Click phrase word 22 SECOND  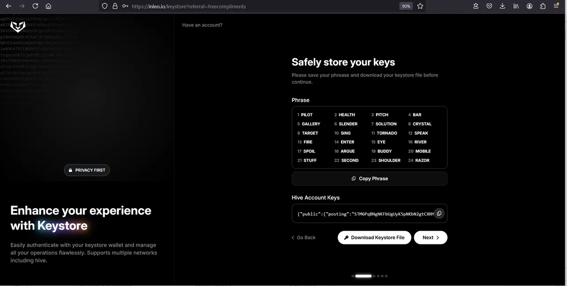[346, 161]
